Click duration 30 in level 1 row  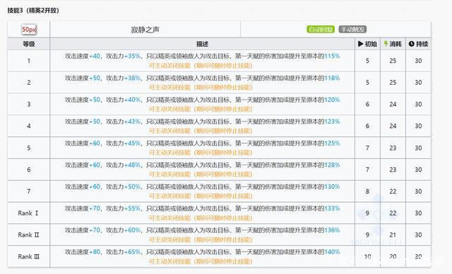[418, 61]
